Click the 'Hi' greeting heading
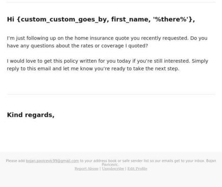The height and width of the screenshot is (187, 222). (101, 19)
